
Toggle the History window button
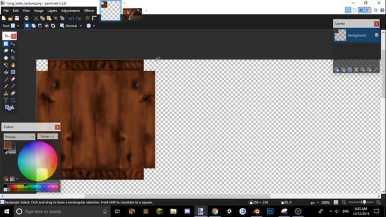355,10
